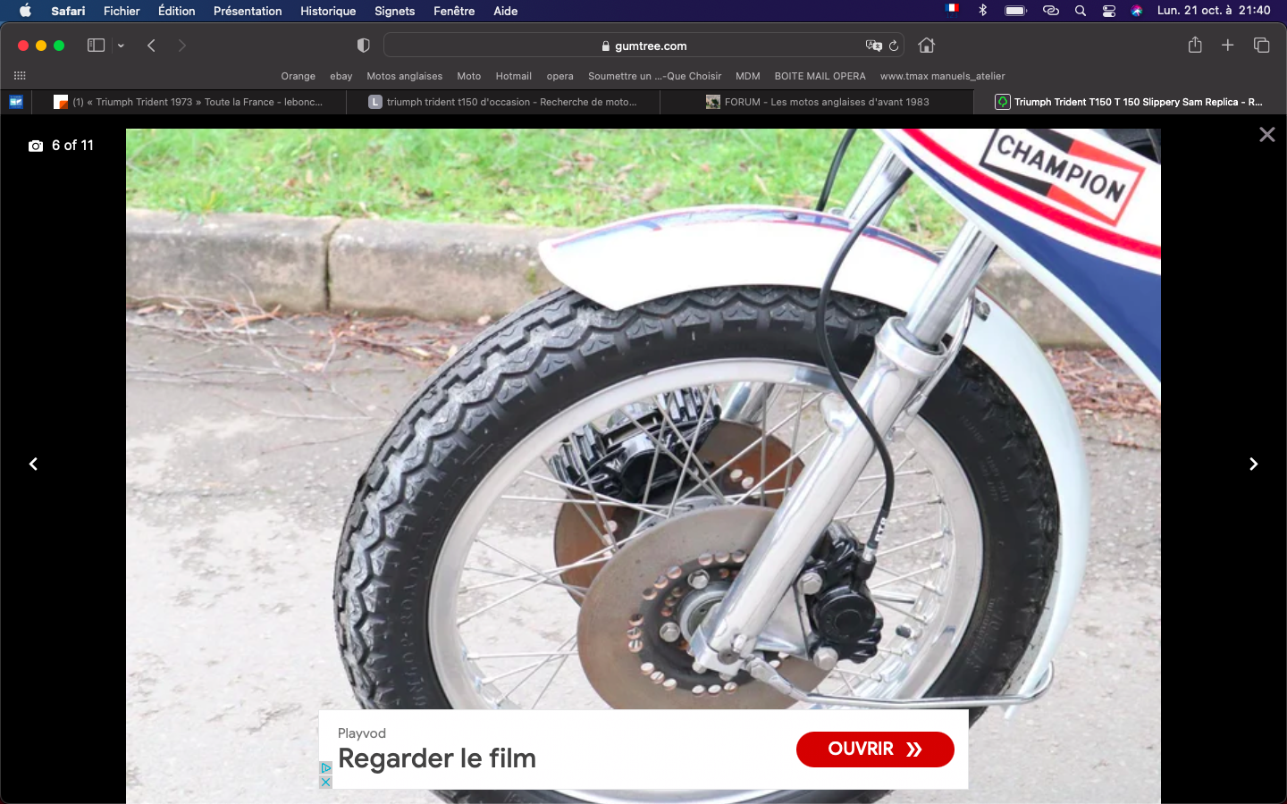1287x804 pixels.
Task: Focus the gumtree.com address field
Action: click(x=643, y=46)
